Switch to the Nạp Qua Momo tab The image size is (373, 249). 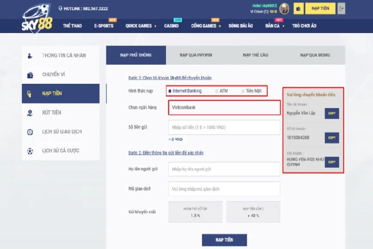point(315,55)
